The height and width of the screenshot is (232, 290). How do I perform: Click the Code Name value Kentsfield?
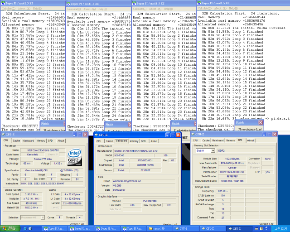33,155
